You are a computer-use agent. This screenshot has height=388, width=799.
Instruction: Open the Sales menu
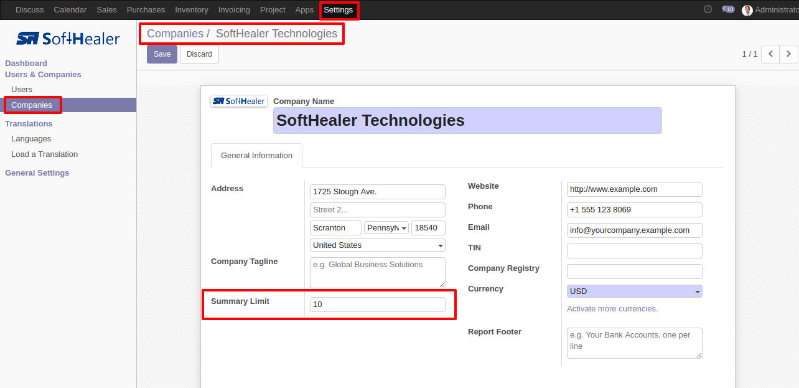click(106, 10)
